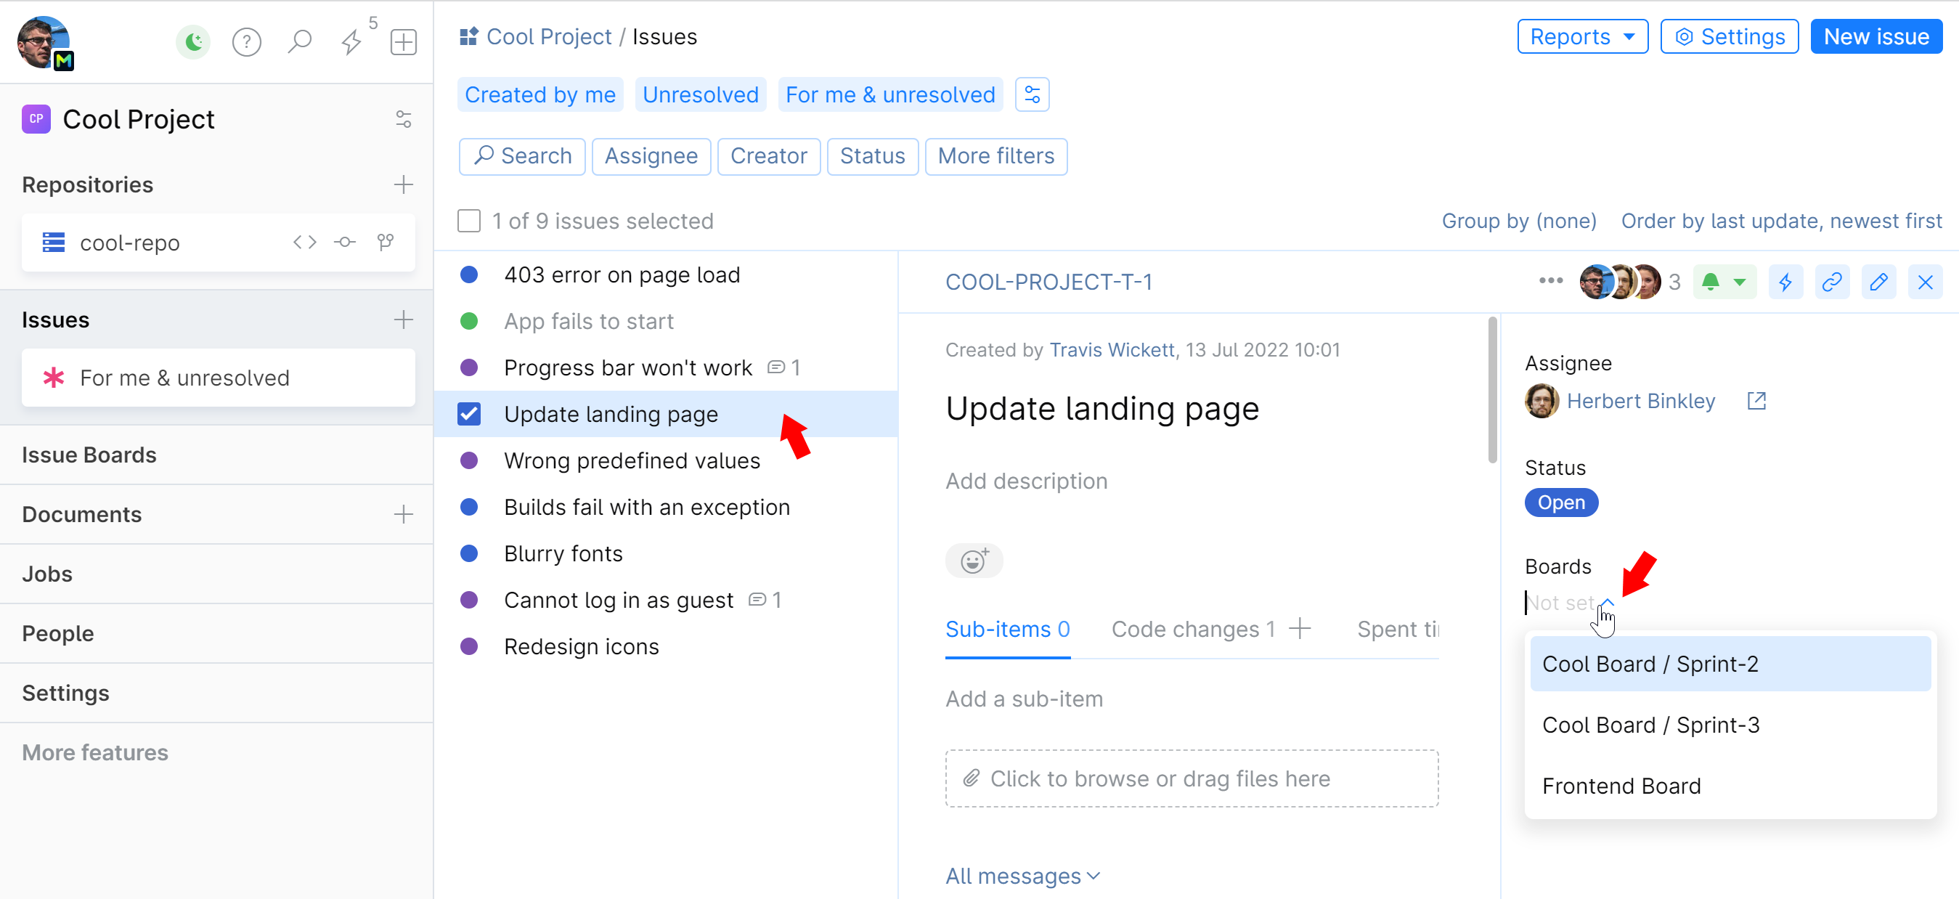Toggle the dark theme moon icon
The width and height of the screenshot is (1959, 899).
click(193, 42)
